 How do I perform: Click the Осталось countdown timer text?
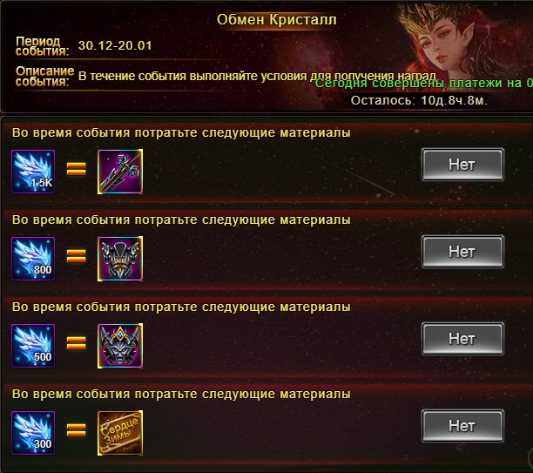419,101
